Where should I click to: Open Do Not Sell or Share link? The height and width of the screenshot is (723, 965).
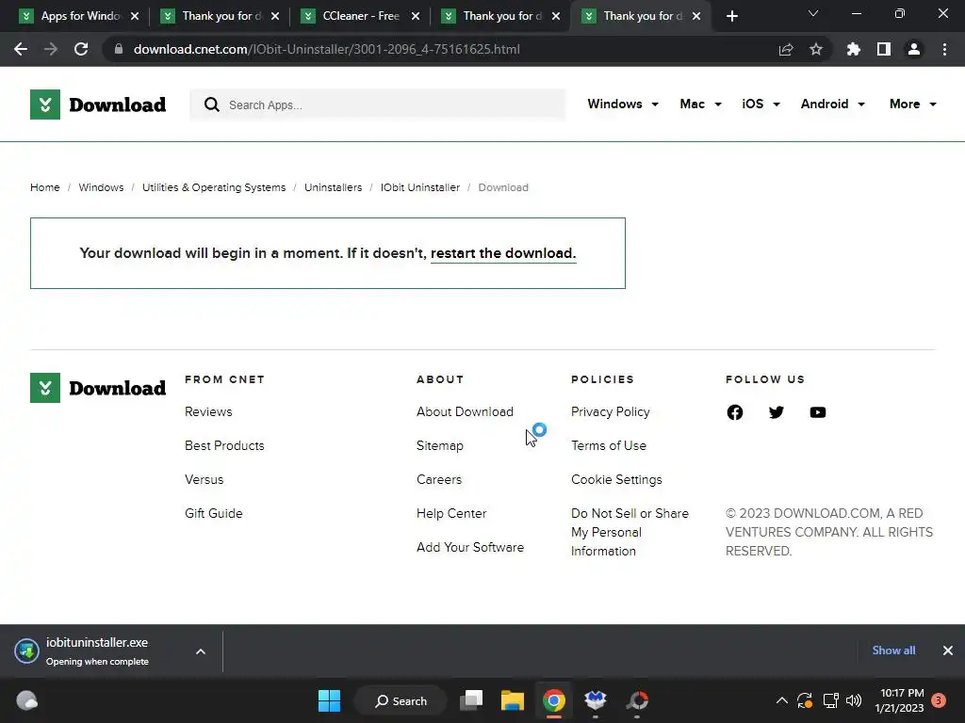point(630,532)
